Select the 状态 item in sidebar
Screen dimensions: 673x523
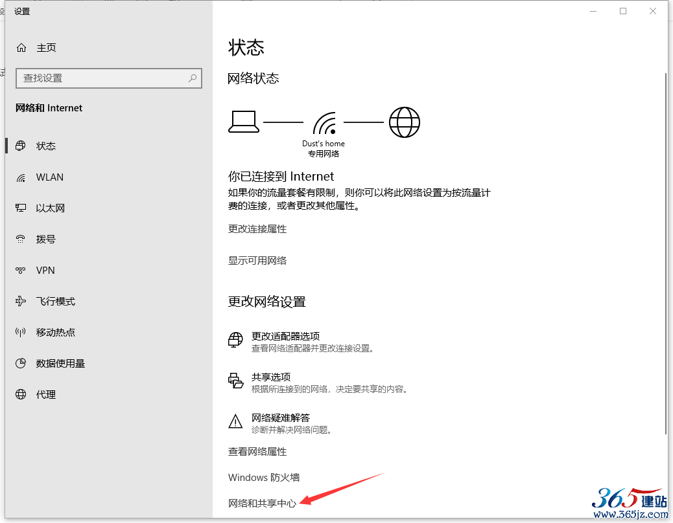tap(46, 146)
